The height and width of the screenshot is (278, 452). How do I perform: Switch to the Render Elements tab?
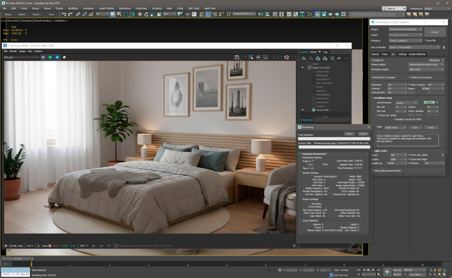[x=417, y=54]
